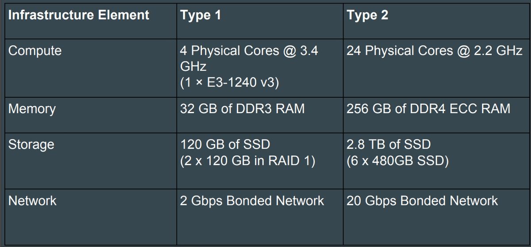Select the 120 GB of SSD text
The height and width of the screenshot is (247, 531).
point(225,144)
